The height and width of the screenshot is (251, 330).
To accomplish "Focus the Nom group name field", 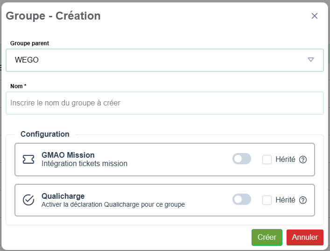I will pyautogui.click(x=164, y=103).
